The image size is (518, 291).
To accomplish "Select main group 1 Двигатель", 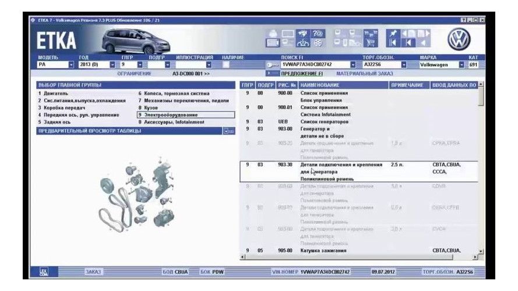I will (x=53, y=93).
